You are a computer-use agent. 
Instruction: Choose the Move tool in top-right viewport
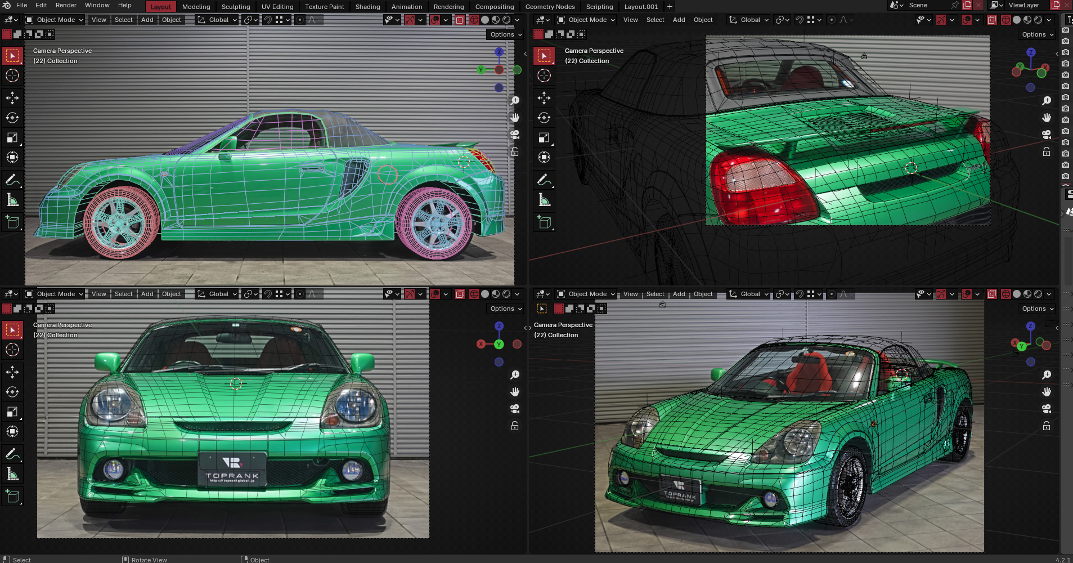point(544,98)
